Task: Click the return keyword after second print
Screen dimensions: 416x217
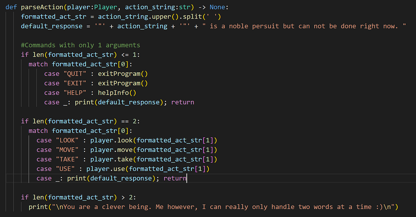Action: [175, 178]
